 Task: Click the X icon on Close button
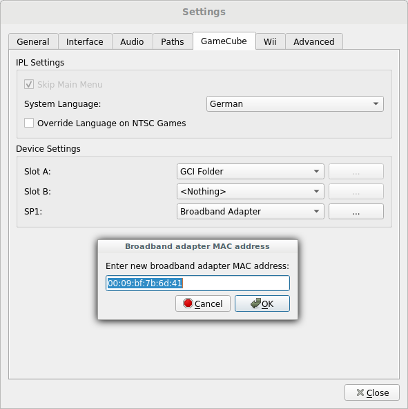[x=360, y=392]
